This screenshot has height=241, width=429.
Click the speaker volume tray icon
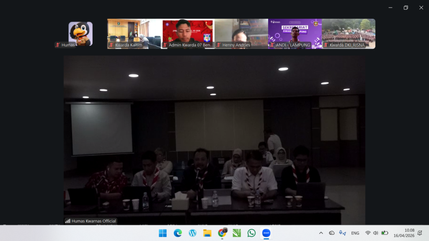click(x=376, y=233)
